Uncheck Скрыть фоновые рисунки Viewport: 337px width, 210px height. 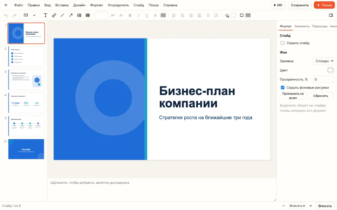[283, 87]
